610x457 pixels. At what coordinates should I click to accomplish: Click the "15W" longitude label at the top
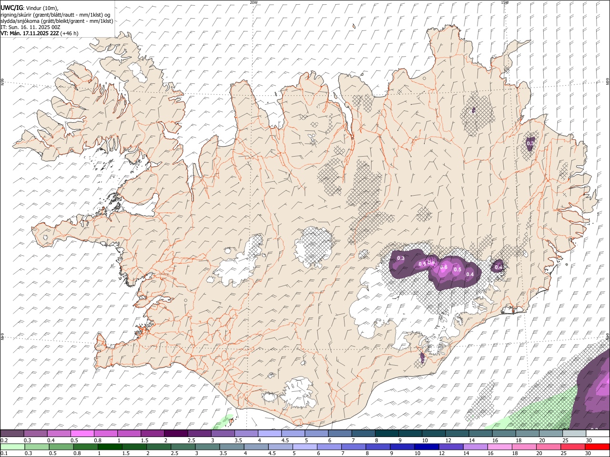505,2
